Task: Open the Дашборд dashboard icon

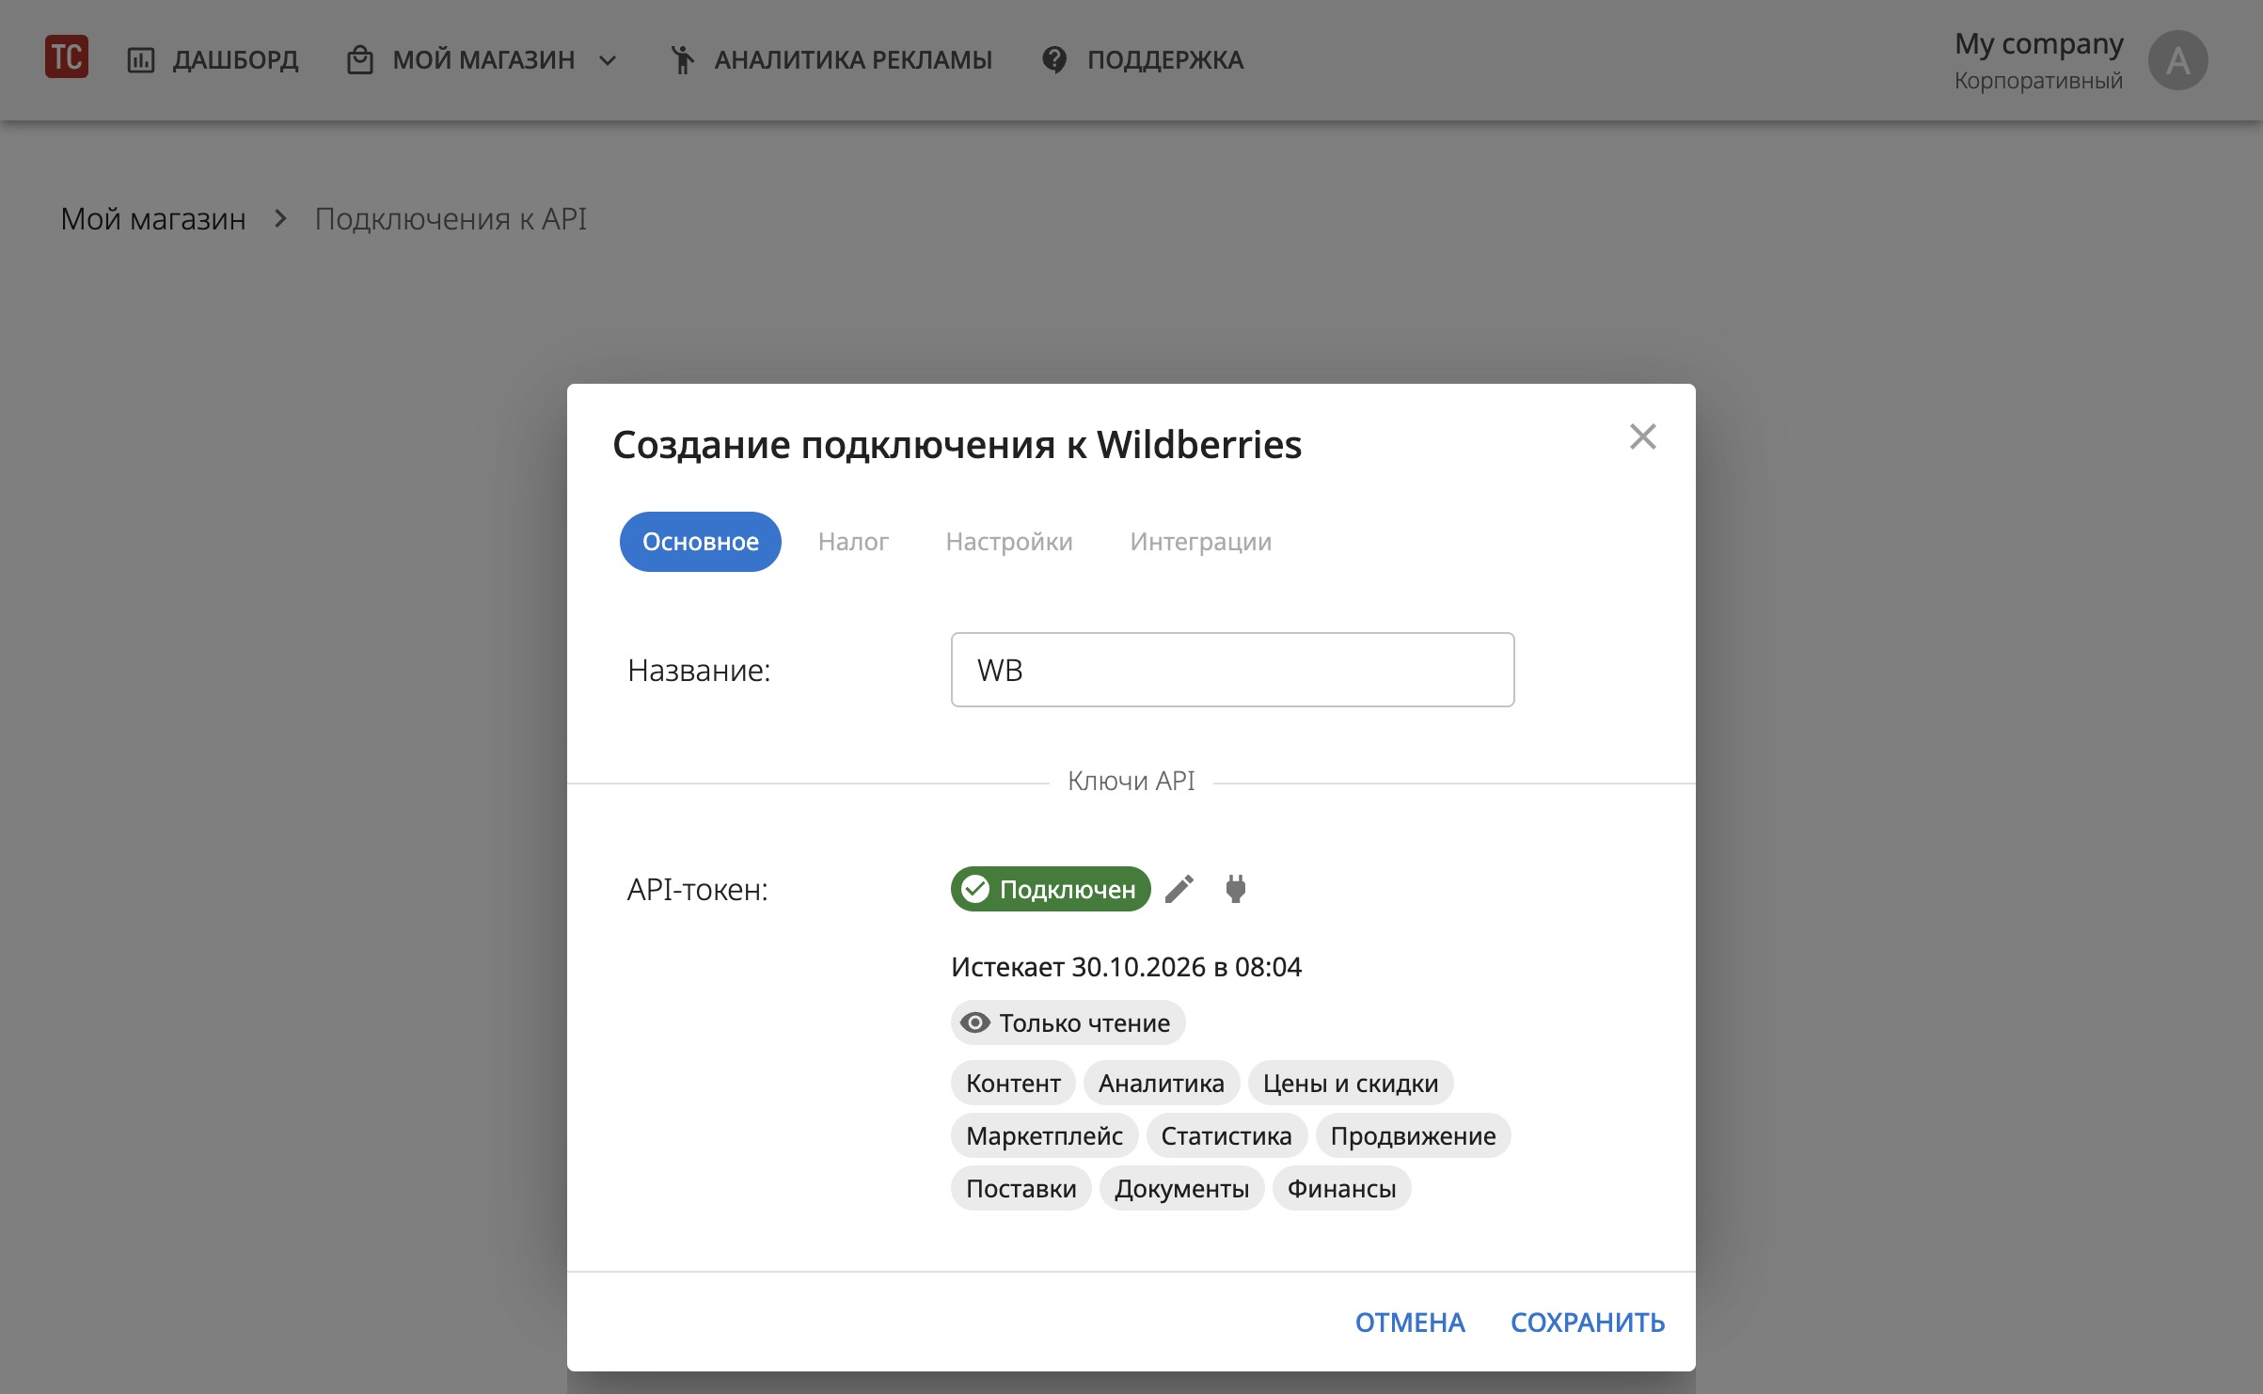Action: (x=141, y=60)
